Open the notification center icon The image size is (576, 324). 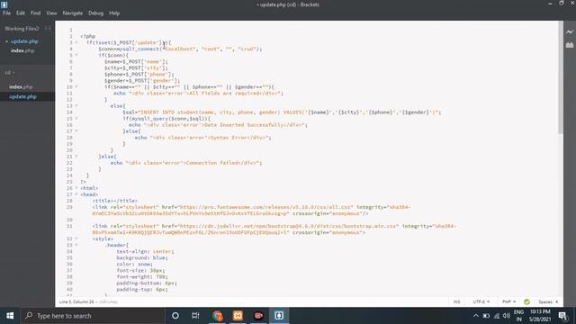click(x=562, y=316)
